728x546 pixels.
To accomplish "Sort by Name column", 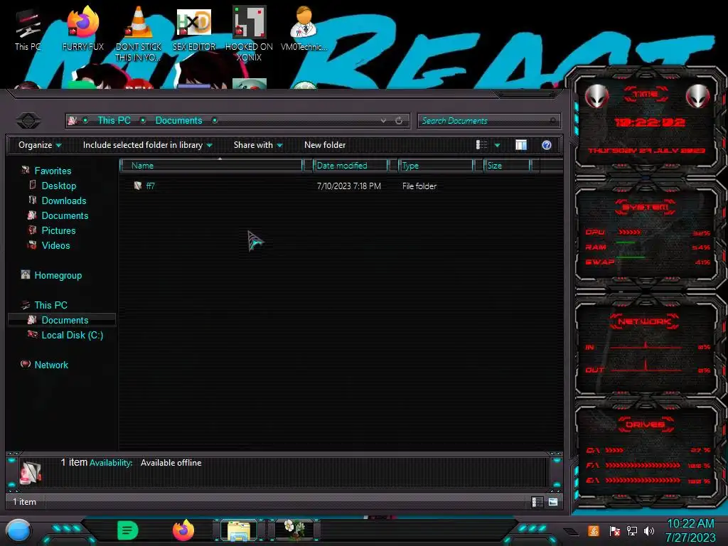I will [x=211, y=166].
